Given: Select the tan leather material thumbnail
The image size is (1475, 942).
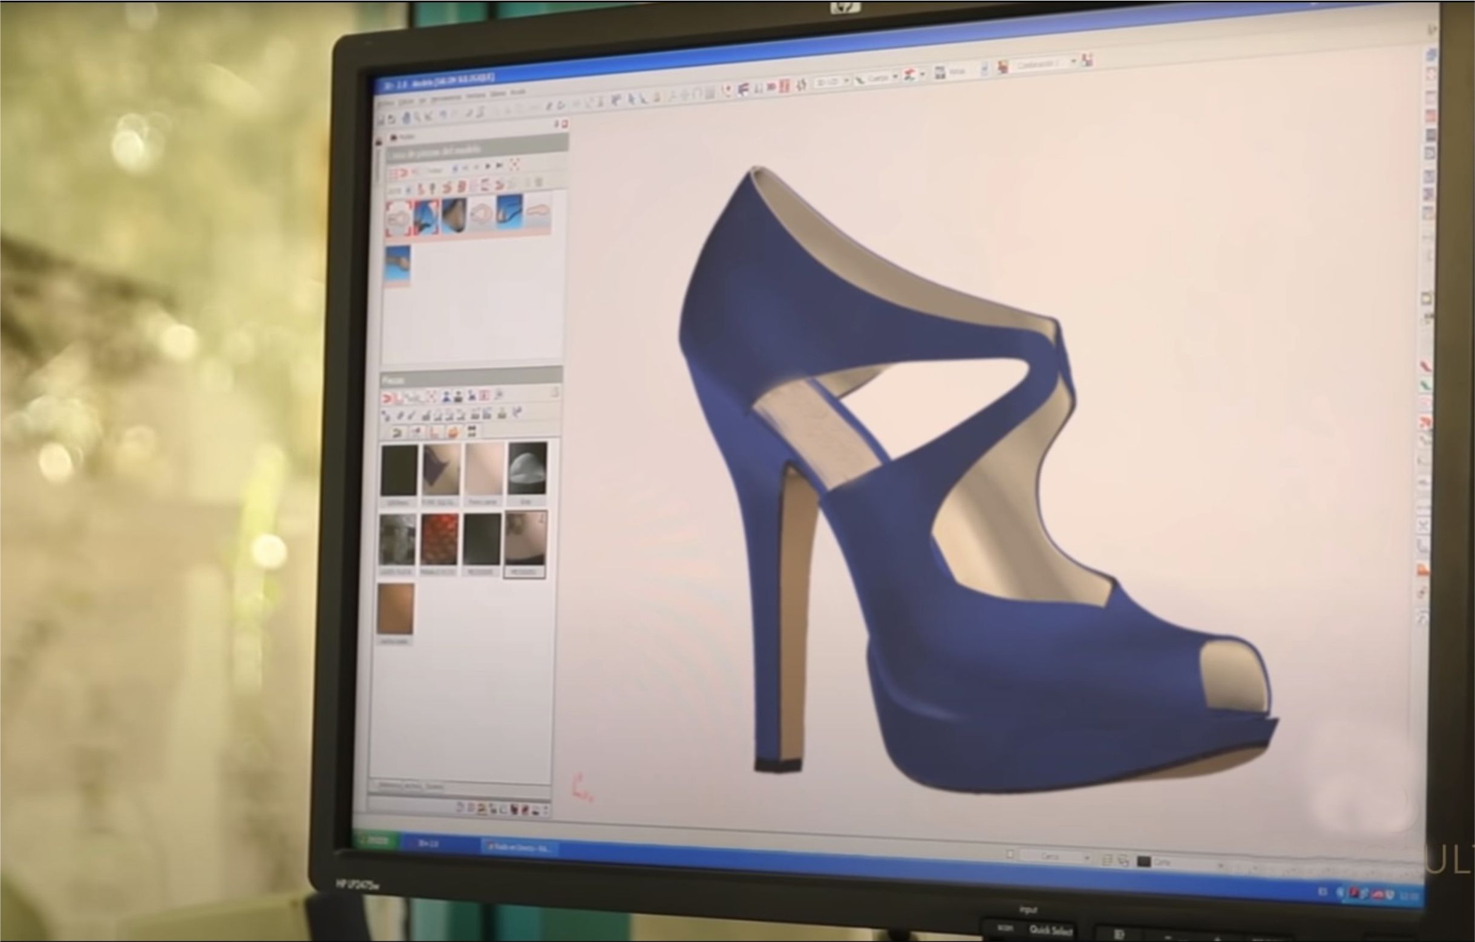Looking at the screenshot, I should [395, 609].
